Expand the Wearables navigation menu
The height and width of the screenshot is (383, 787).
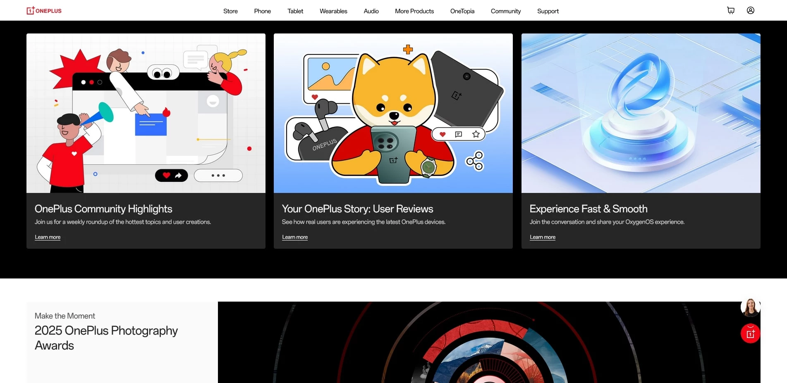point(333,11)
